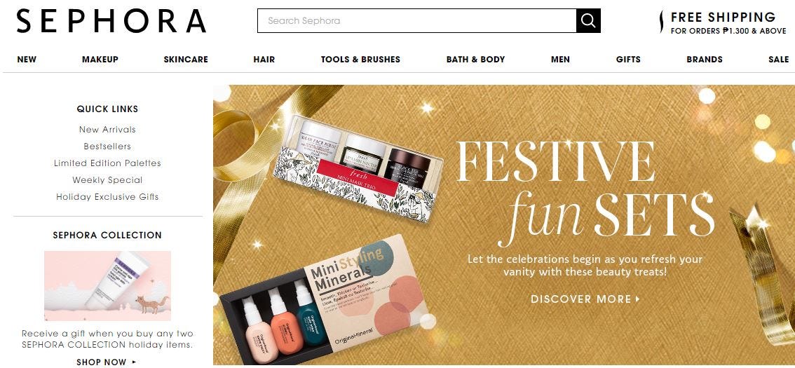Click the search magnifier icon button
Screen dimensions: 795x368
[588, 21]
